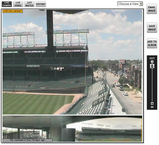159x145 pixels.
Task: Click the viewfinder age caption on the panorama
Action: tap(27, 140)
